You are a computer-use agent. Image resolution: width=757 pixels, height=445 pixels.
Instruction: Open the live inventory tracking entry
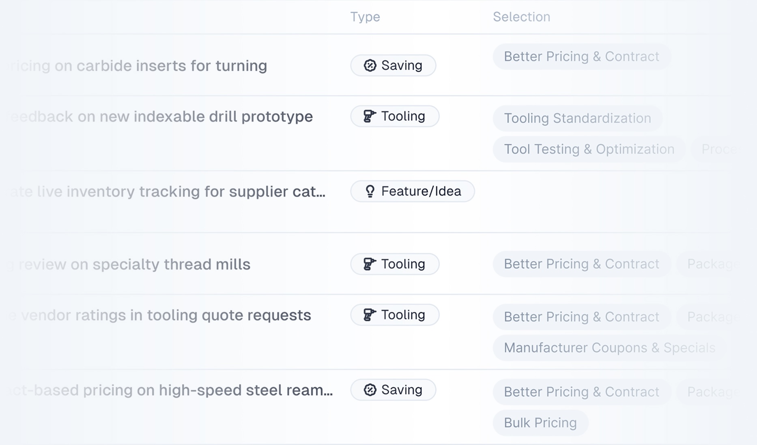coord(167,191)
